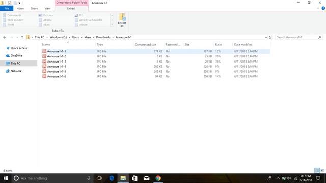Select file Annexure1-1-1
The image size is (326, 183).
[57, 51]
